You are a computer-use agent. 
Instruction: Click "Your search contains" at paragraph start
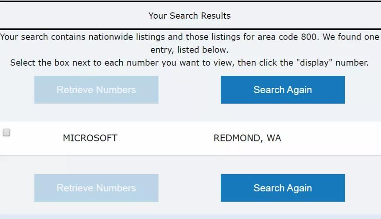(x=43, y=37)
